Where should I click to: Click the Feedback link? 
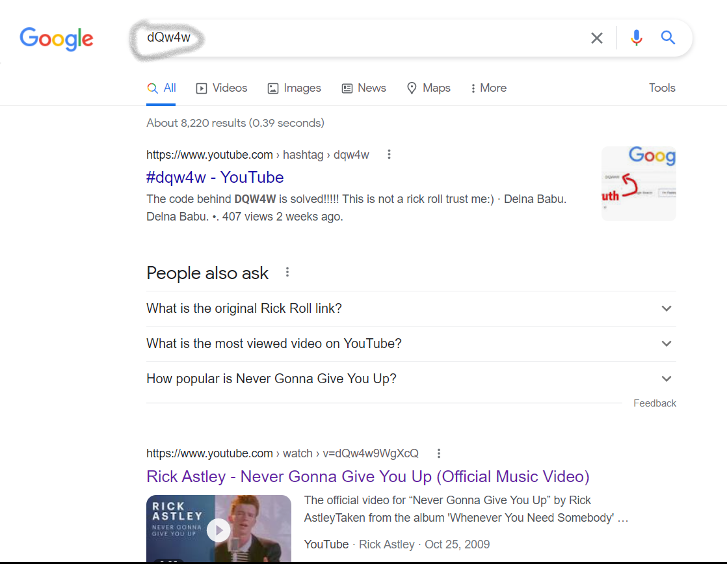pos(654,403)
